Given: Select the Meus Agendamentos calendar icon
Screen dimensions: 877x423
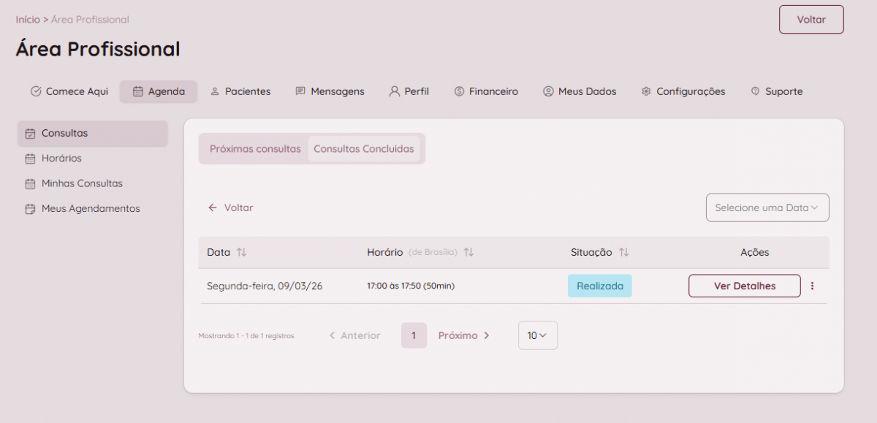Looking at the screenshot, I should (x=30, y=209).
